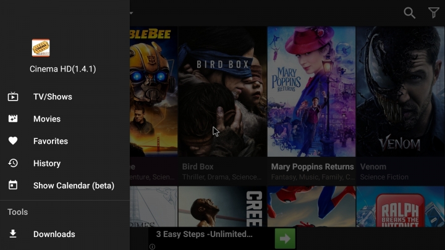Click the 'Tools' section header
445x250 pixels.
click(x=17, y=212)
